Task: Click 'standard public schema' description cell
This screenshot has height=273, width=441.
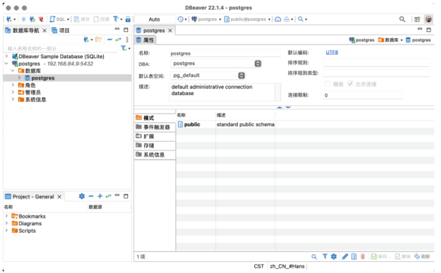Action: pyautogui.click(x=245, y=125)
